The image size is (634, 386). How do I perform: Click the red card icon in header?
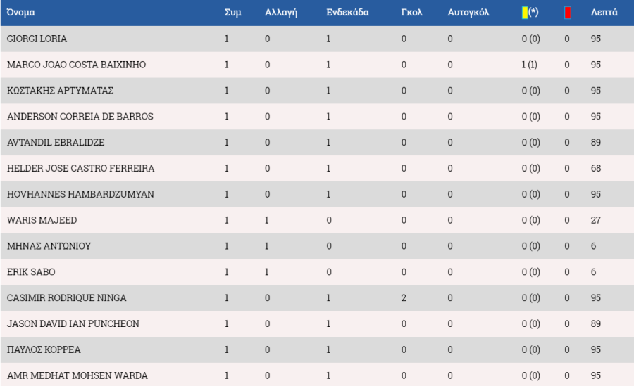pyautogui.click(x=567, y=13)
